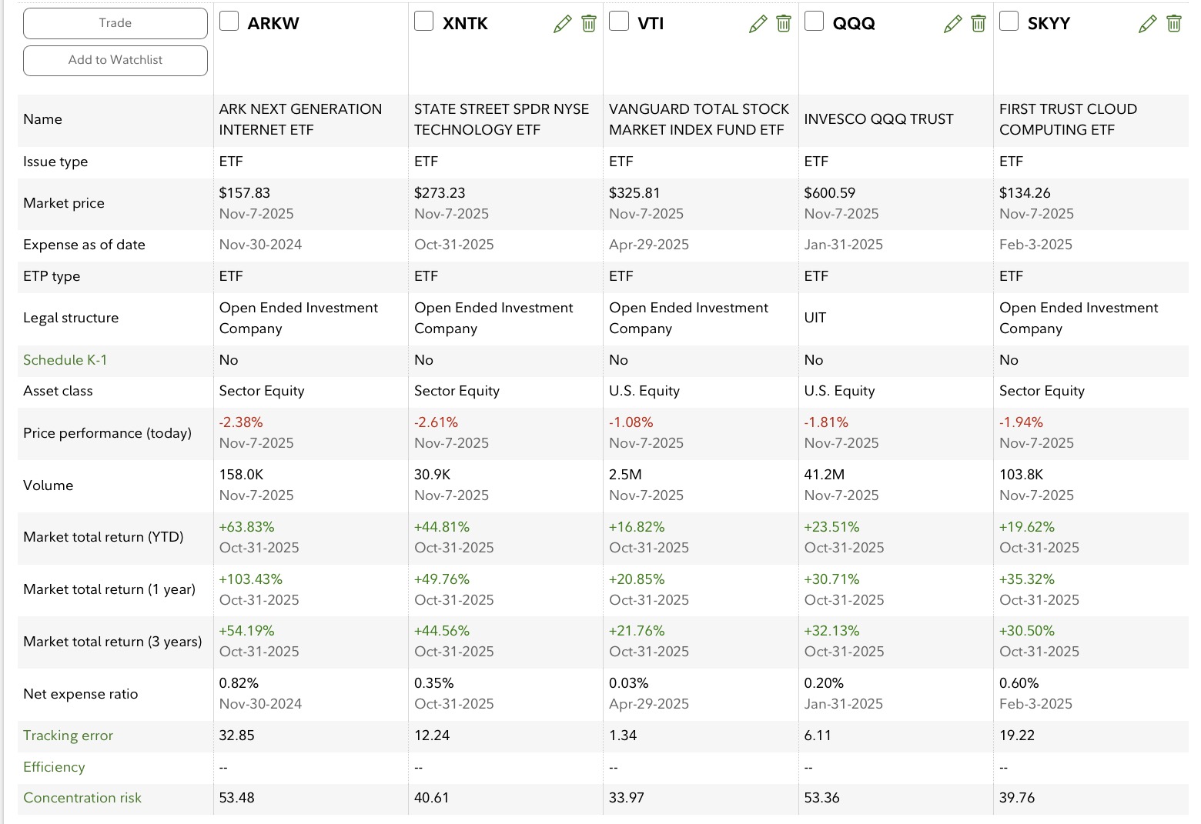This screenshot has width=1201, height=824.
Task: Edit the XNTK column with pencil icon
Action: coord(563,24)
